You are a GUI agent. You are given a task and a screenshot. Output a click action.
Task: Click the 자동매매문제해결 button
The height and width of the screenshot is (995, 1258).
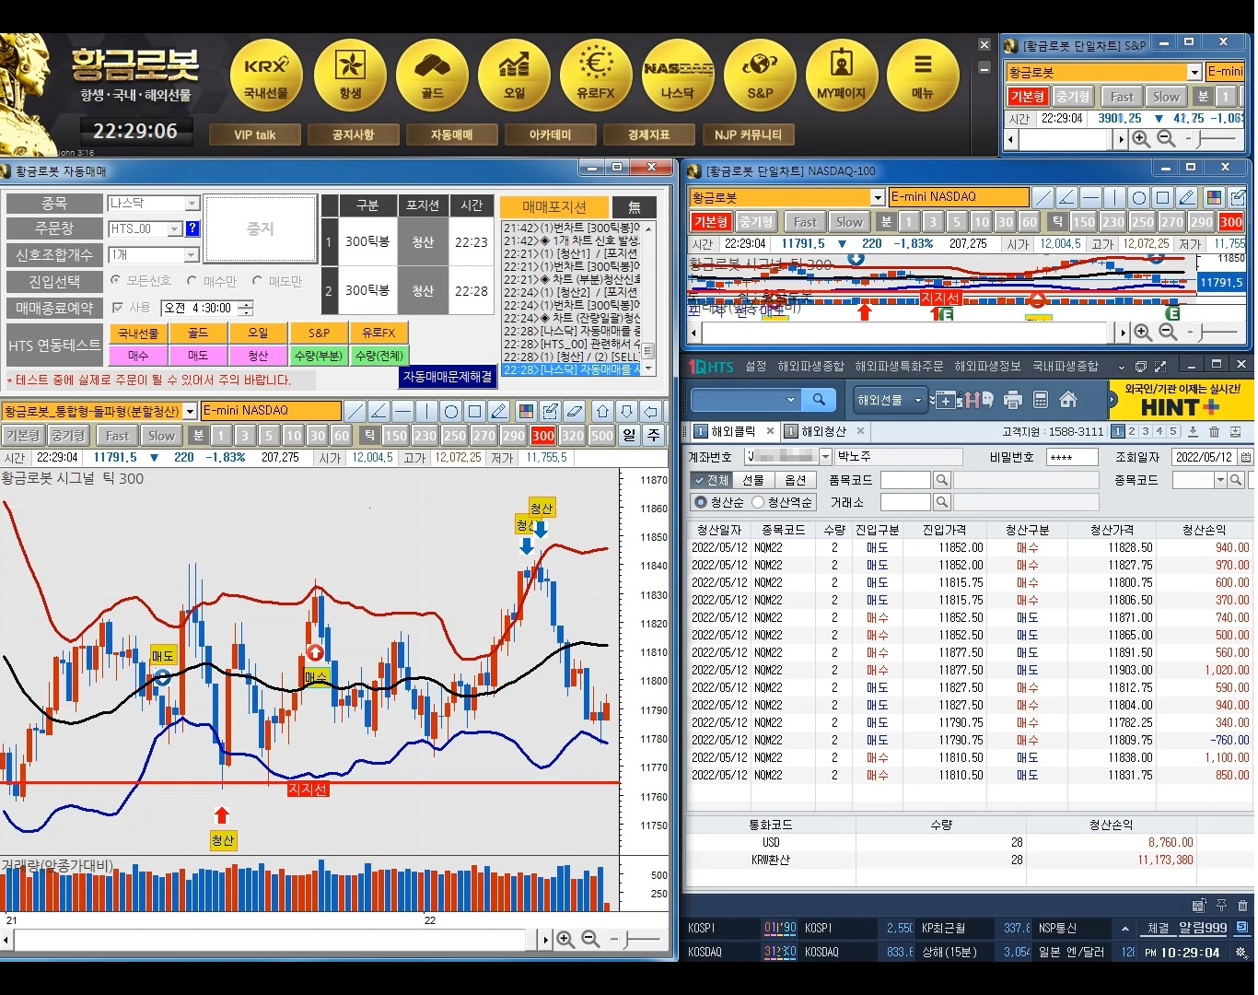448,377
